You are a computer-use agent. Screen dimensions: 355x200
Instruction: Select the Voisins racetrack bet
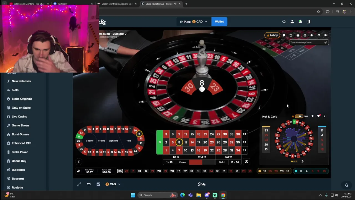click(x=102, y=141)
